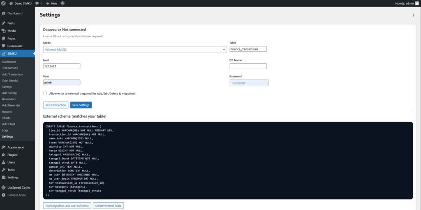Enable Allow write to external checkbox
421x210 pixels.
coord(45,94)
